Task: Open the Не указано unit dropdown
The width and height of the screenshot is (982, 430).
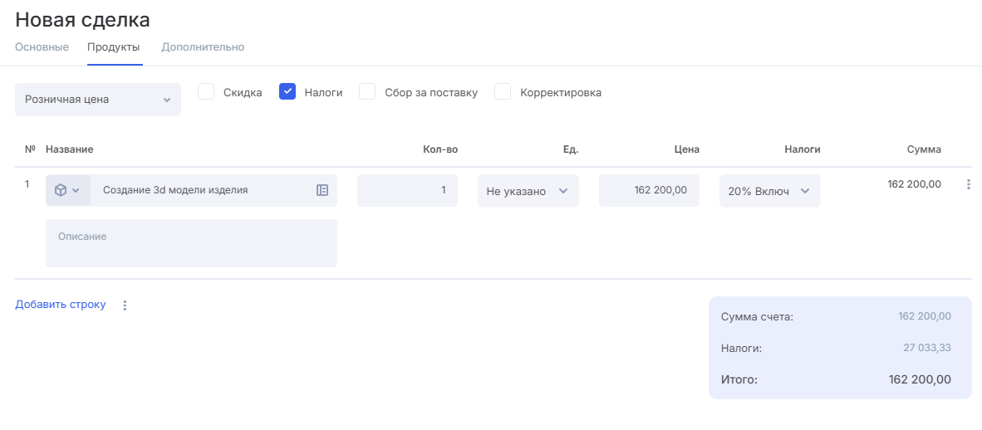Action: pyautogui.click(x=528, y=191)
